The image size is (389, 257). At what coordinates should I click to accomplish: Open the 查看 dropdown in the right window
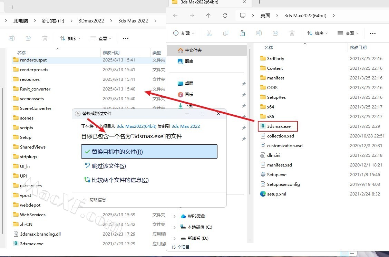(x=348, y=33)
